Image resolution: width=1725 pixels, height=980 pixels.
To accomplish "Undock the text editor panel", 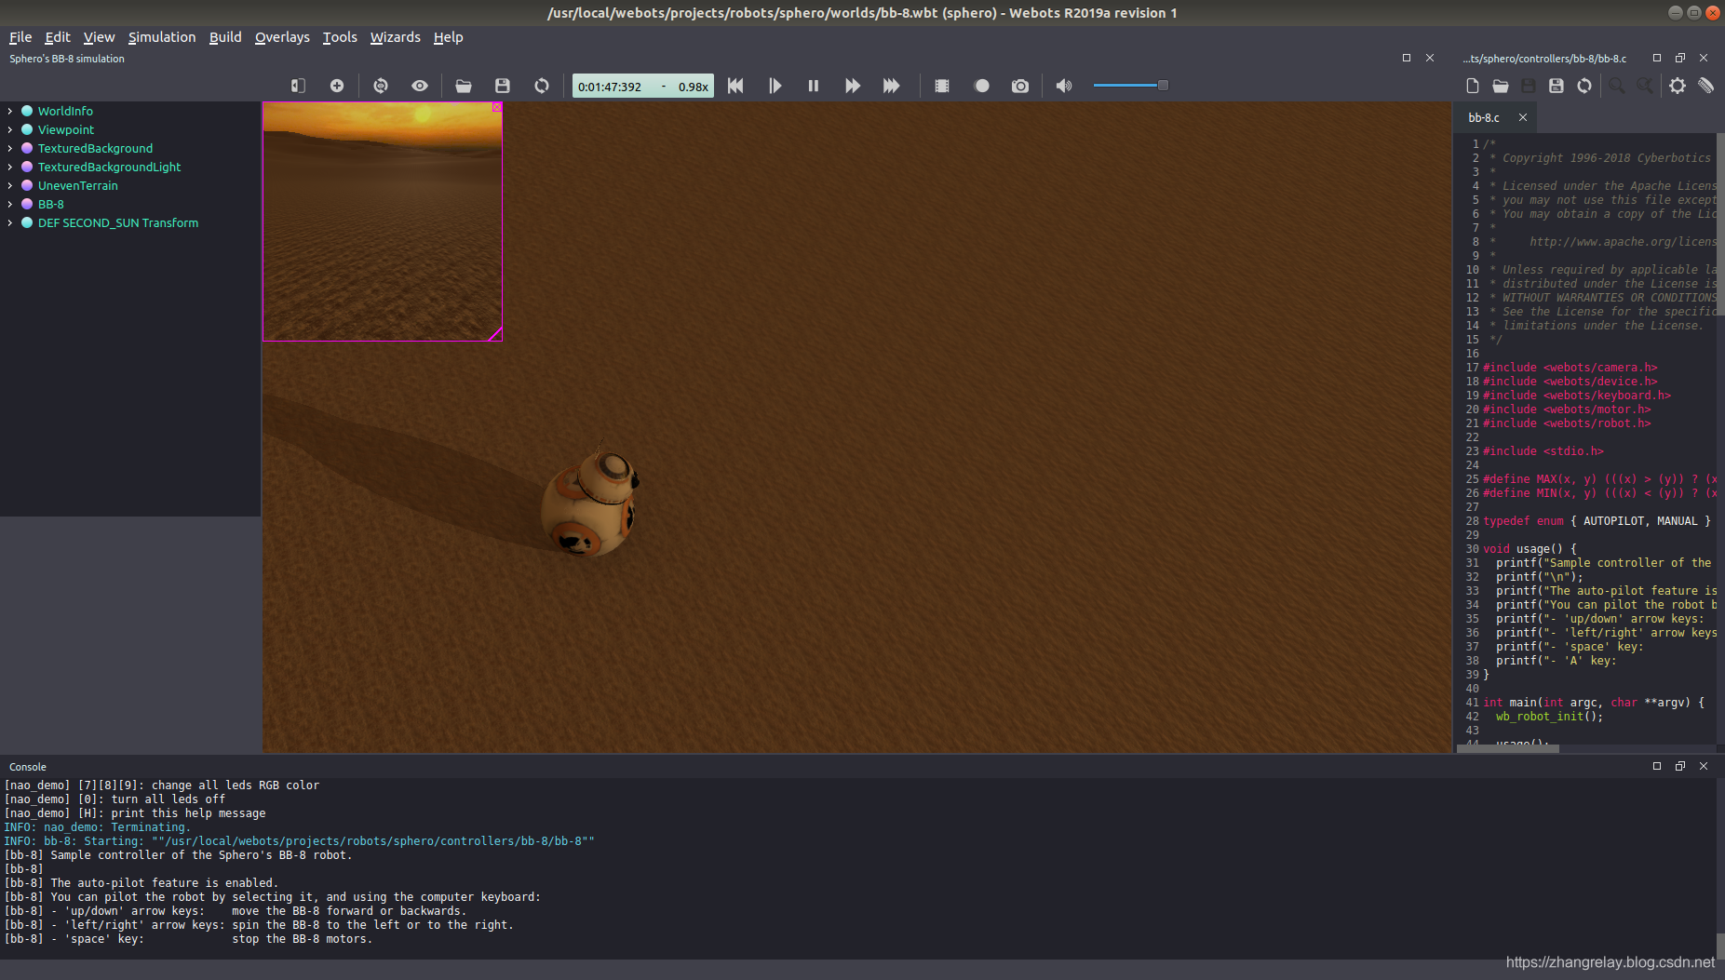I will click(1680, 58).
